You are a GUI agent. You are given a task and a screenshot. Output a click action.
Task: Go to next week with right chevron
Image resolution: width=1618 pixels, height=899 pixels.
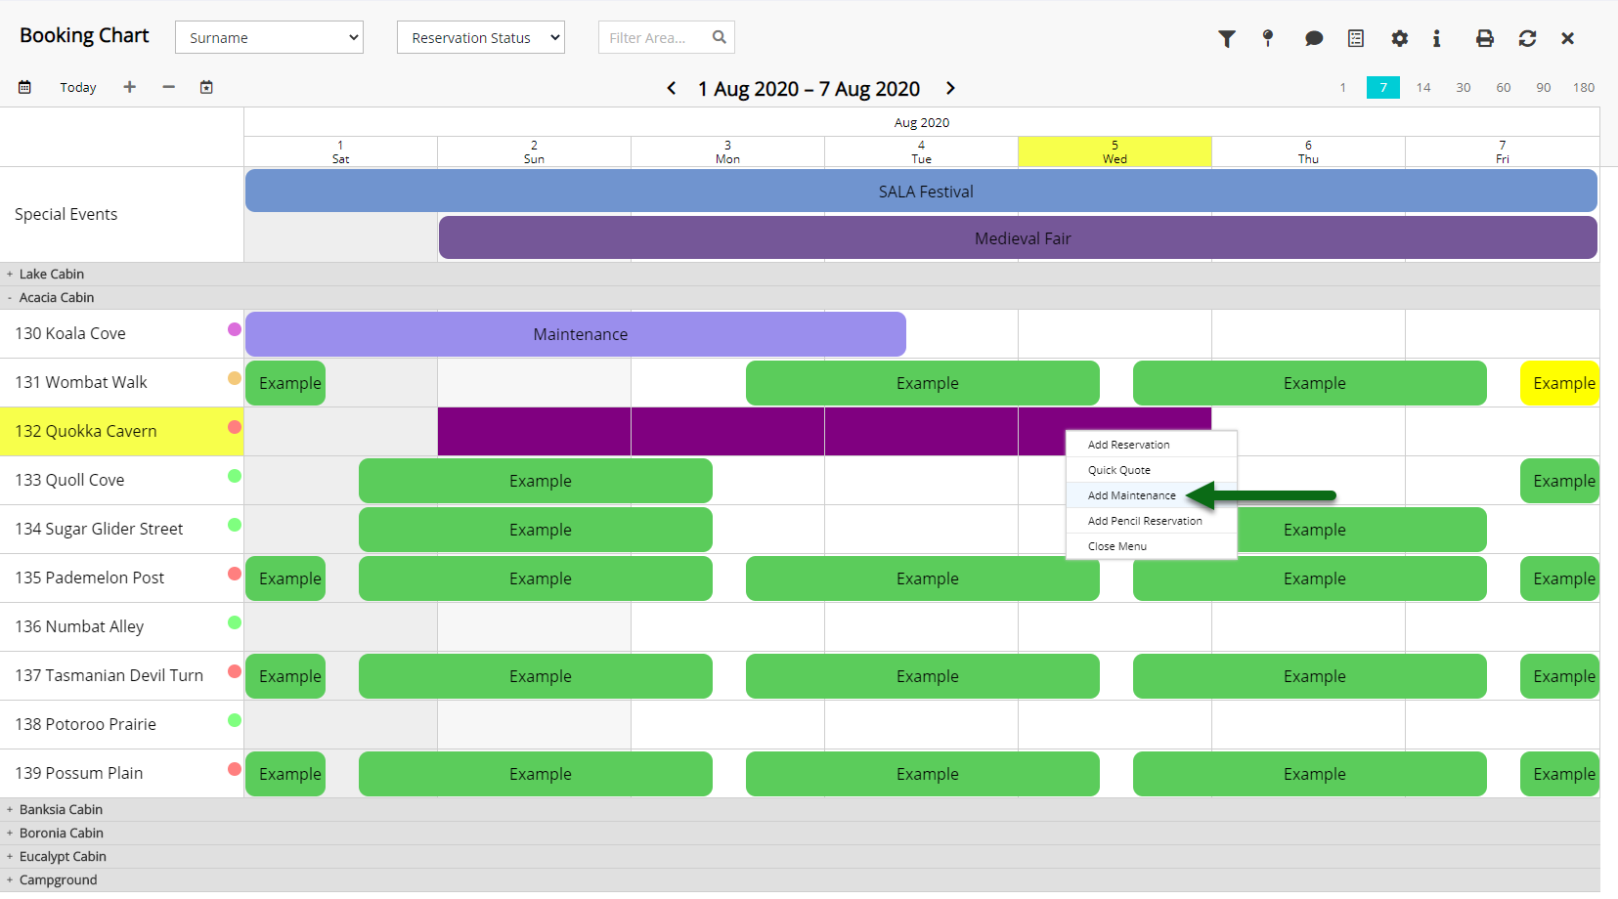coord(950,88)
